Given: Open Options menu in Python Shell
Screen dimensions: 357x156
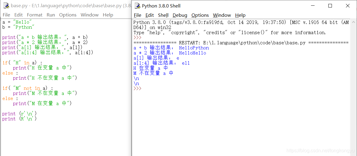Looking at the screenshot, I should (200, 15).
